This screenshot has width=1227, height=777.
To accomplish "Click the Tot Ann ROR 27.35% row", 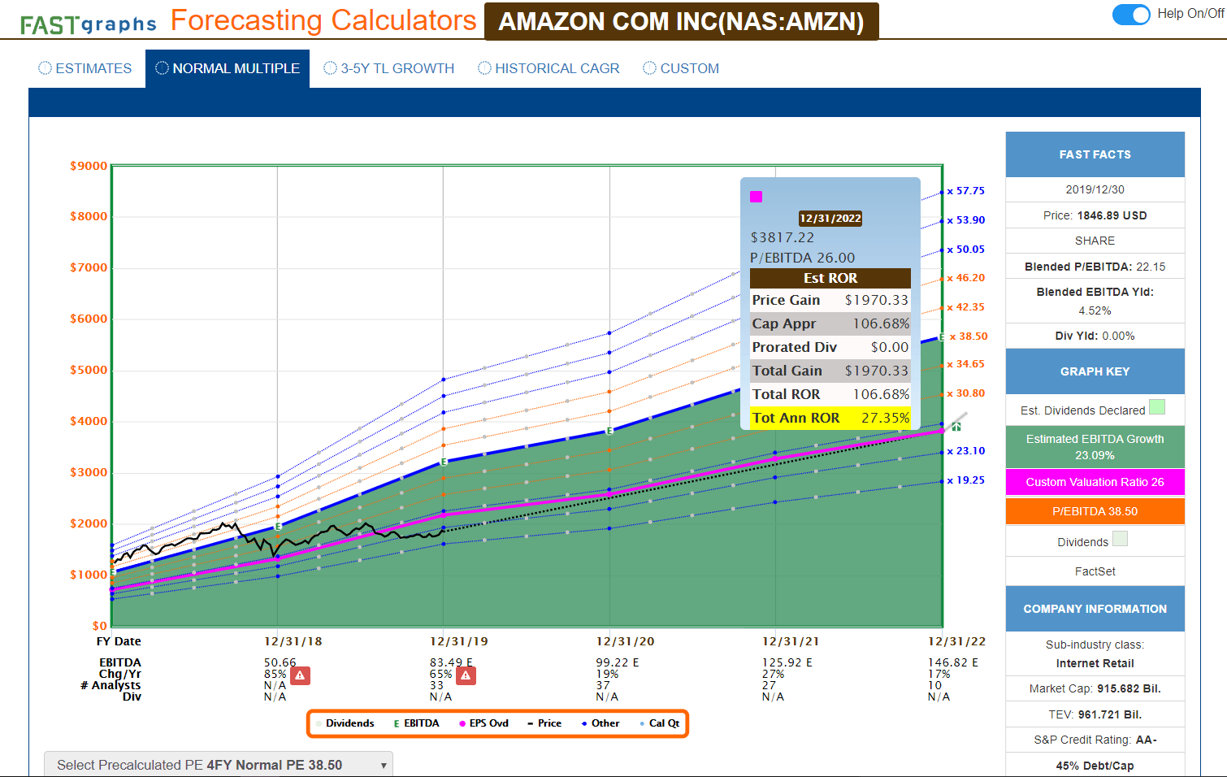I will 830,418.
